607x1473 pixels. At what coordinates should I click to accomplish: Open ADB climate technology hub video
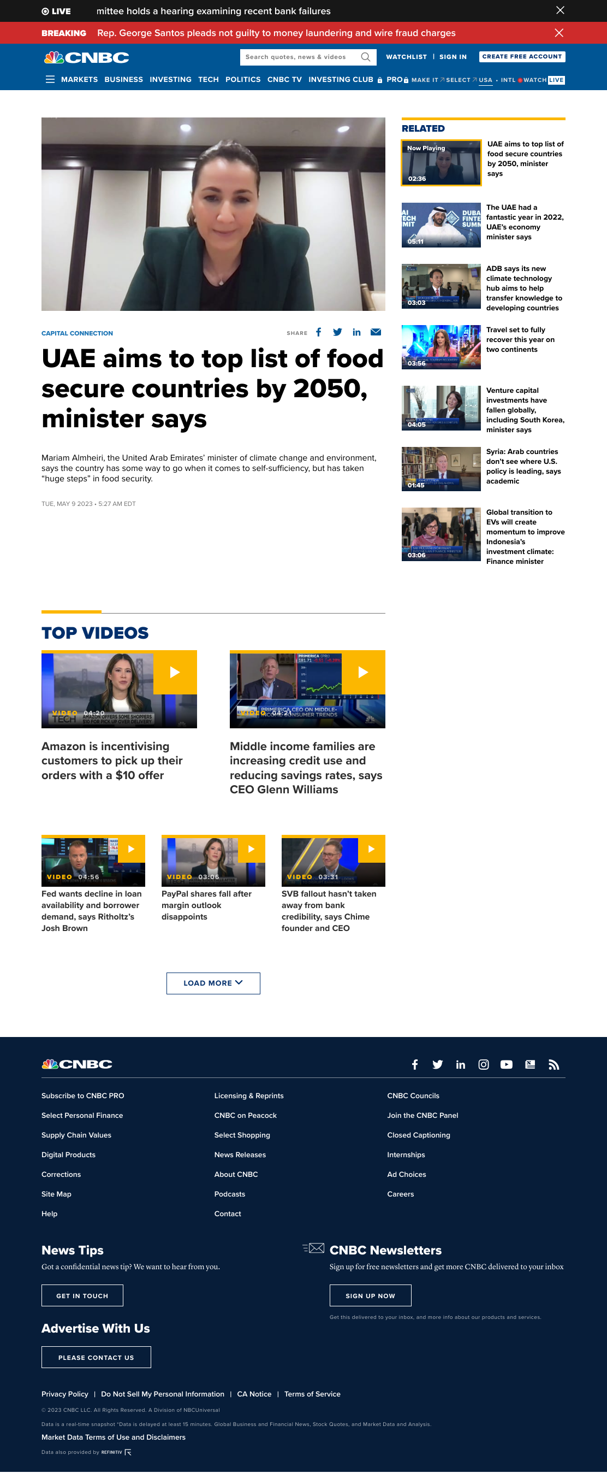click(x=441, y=286)
